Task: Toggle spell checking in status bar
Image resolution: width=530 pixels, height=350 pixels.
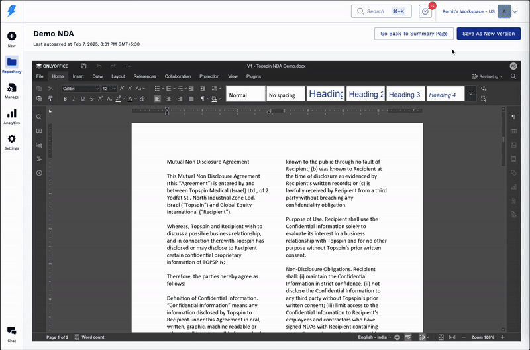Action: tap(408, 337)
